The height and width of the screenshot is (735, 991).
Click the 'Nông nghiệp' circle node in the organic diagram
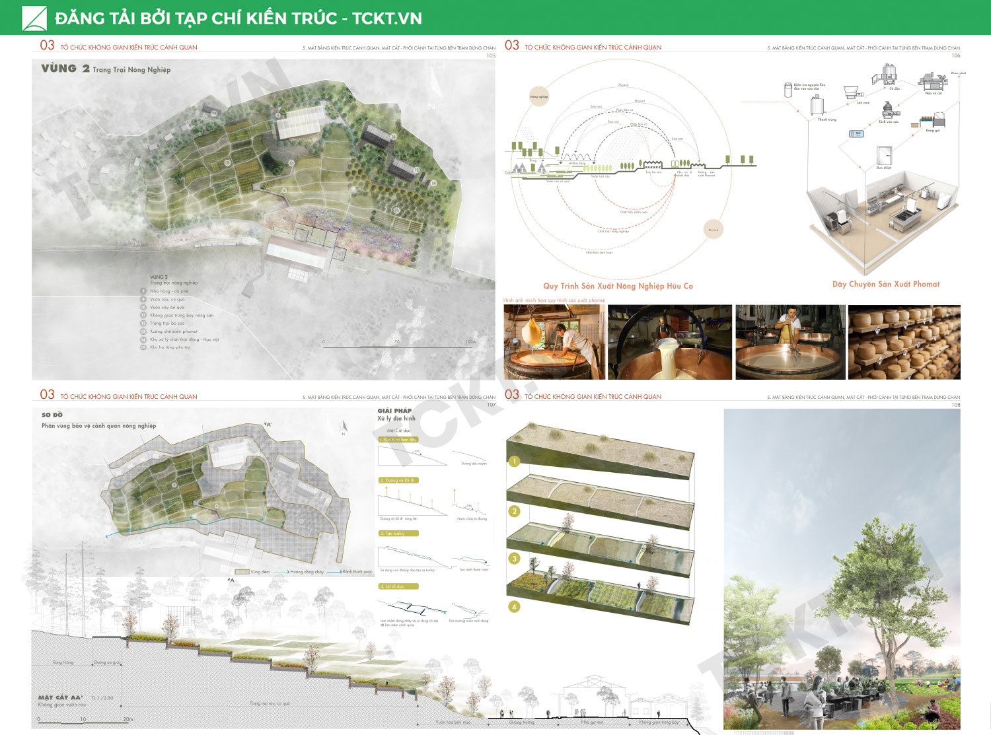[538, 96]
